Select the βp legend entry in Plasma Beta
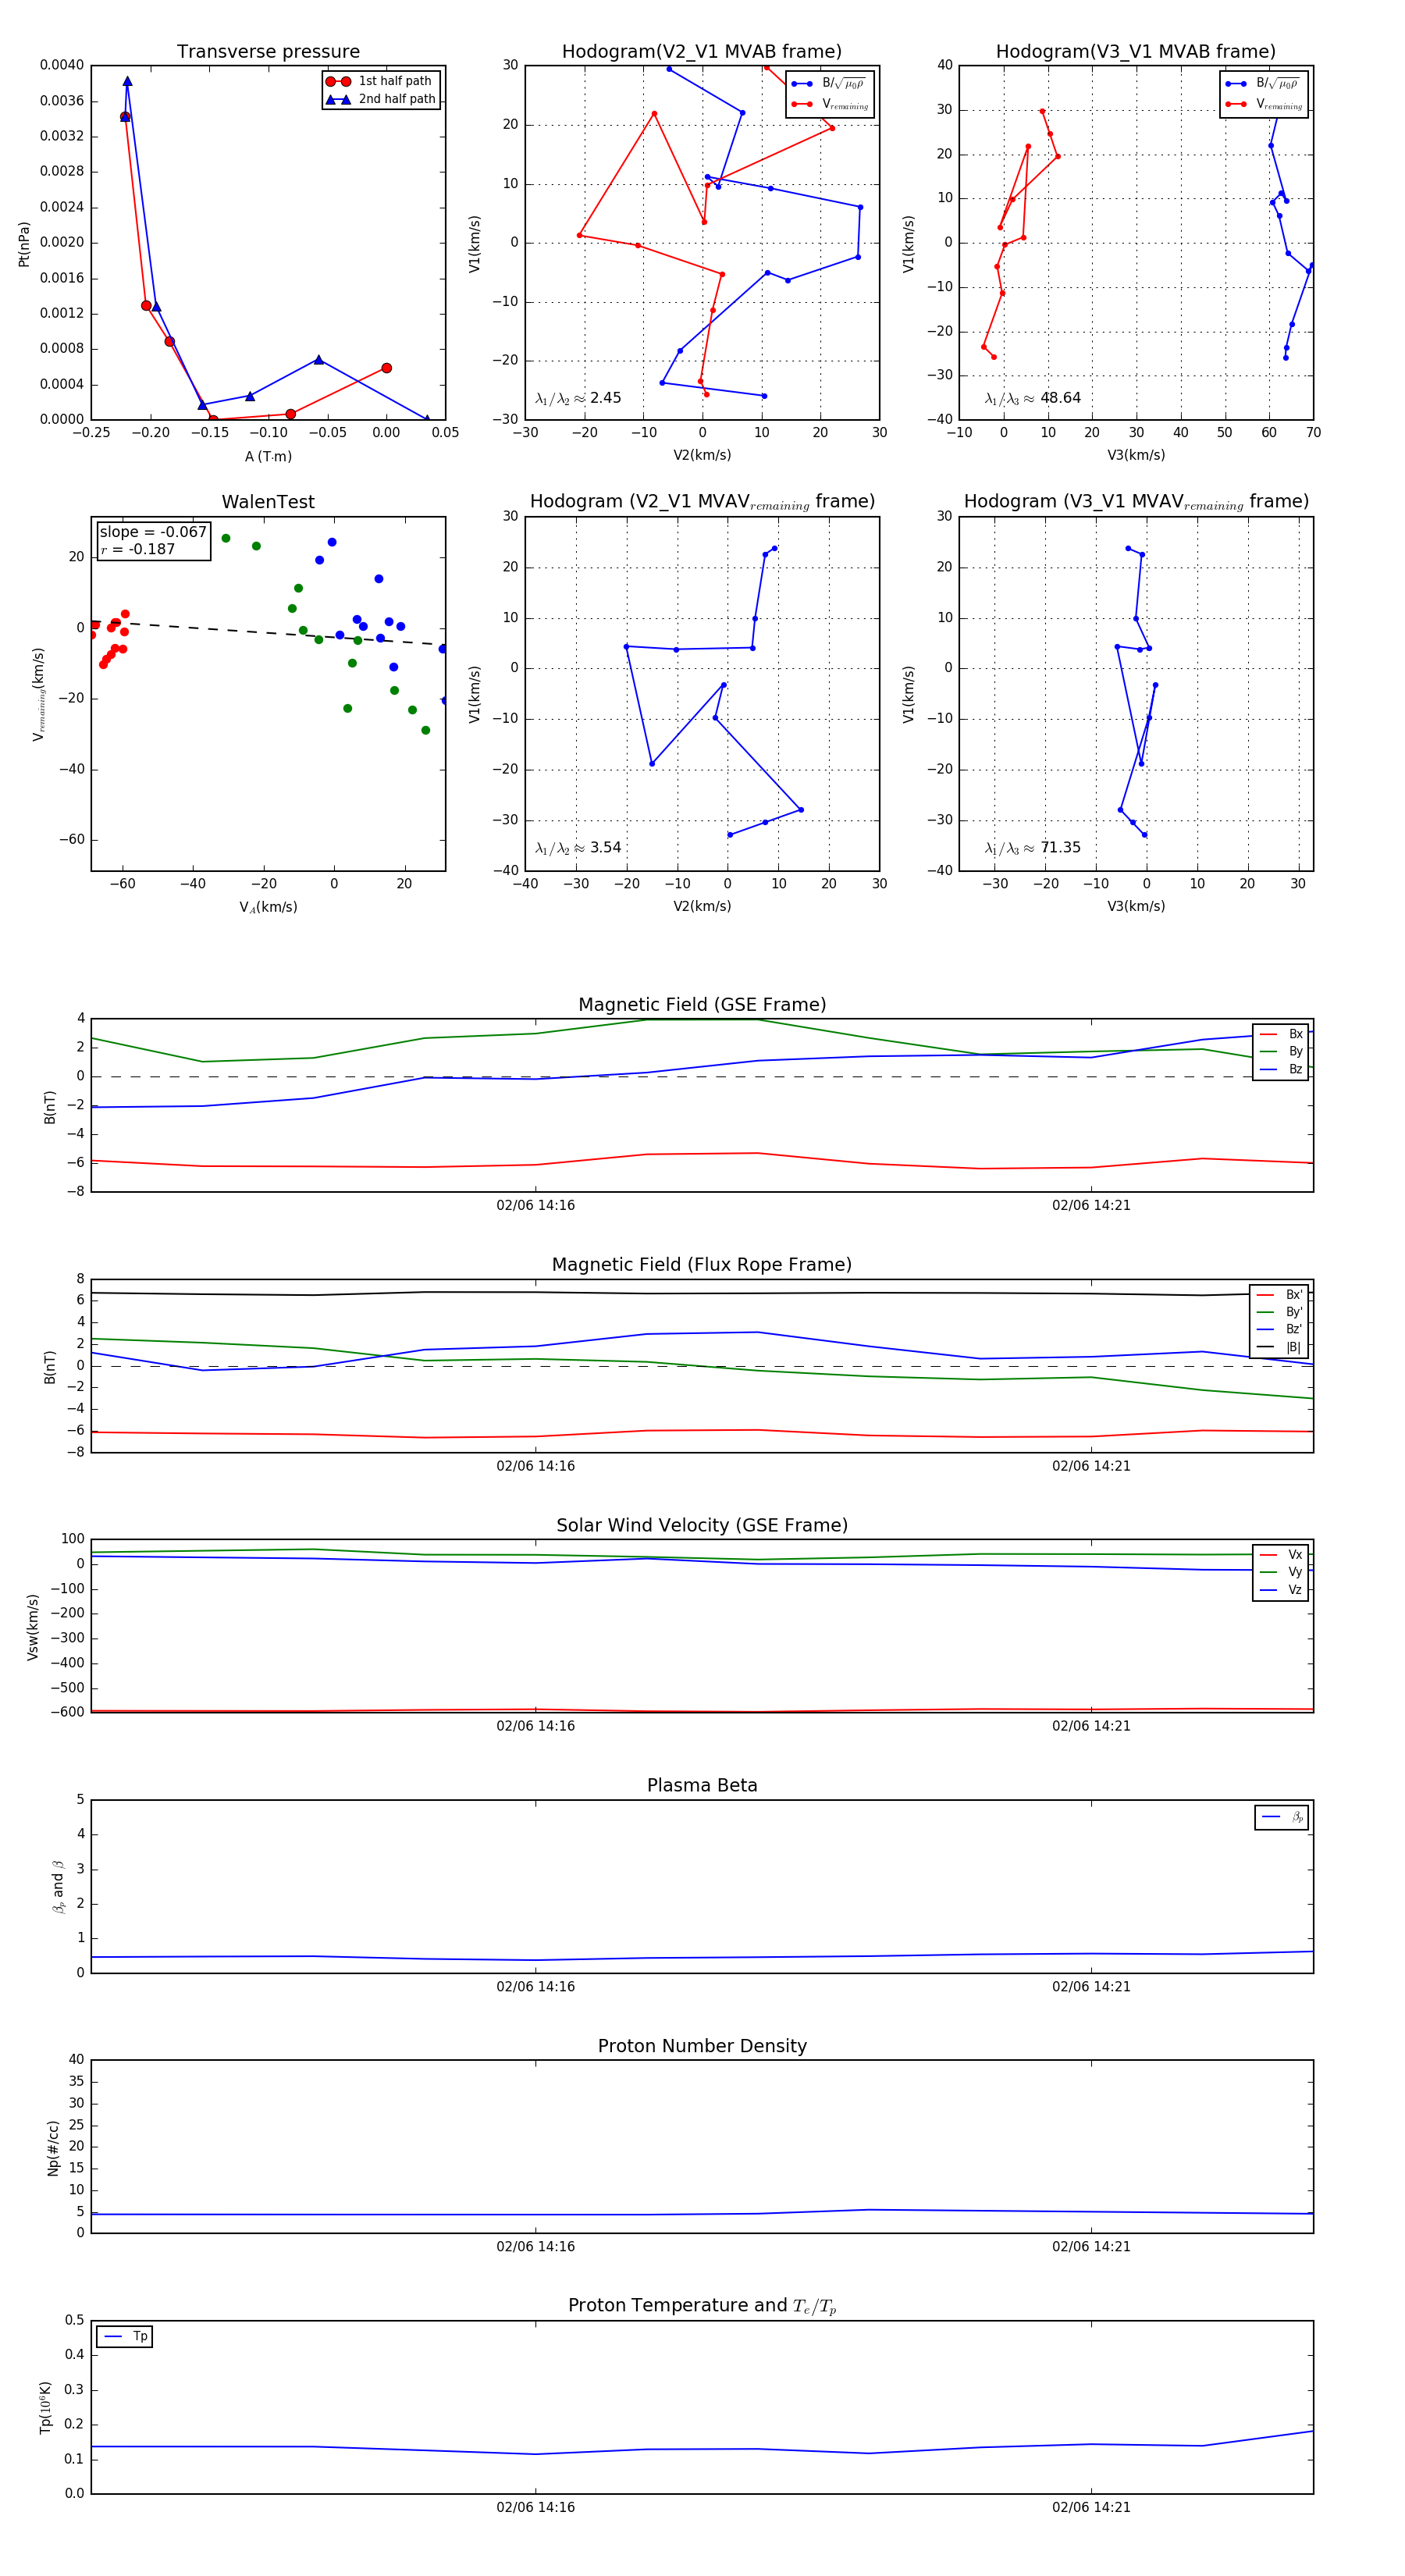The height and width of the screenshot is (2576, 1405). pos(1282,1818)
